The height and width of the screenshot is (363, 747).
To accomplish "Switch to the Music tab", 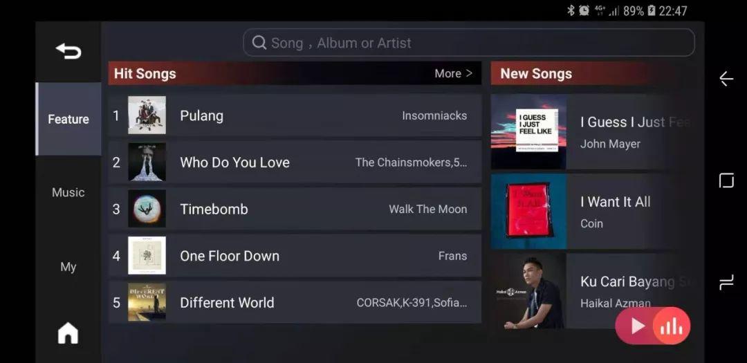I will click(x=68, y=192).
